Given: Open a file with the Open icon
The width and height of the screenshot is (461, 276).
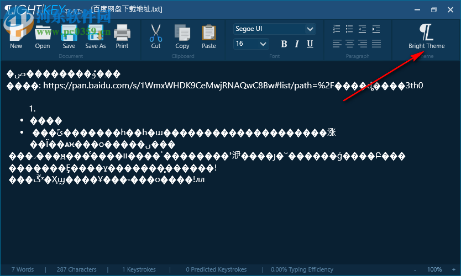Looking at the screenshot, I should 43,36.
